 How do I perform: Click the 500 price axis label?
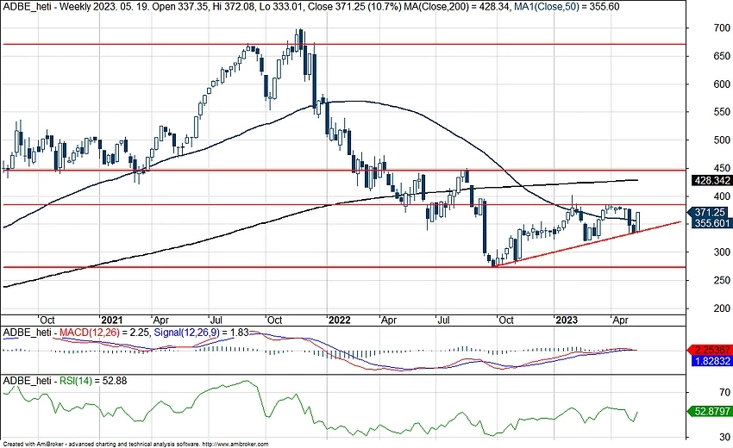pyautogui.click(x=722, y=140)
